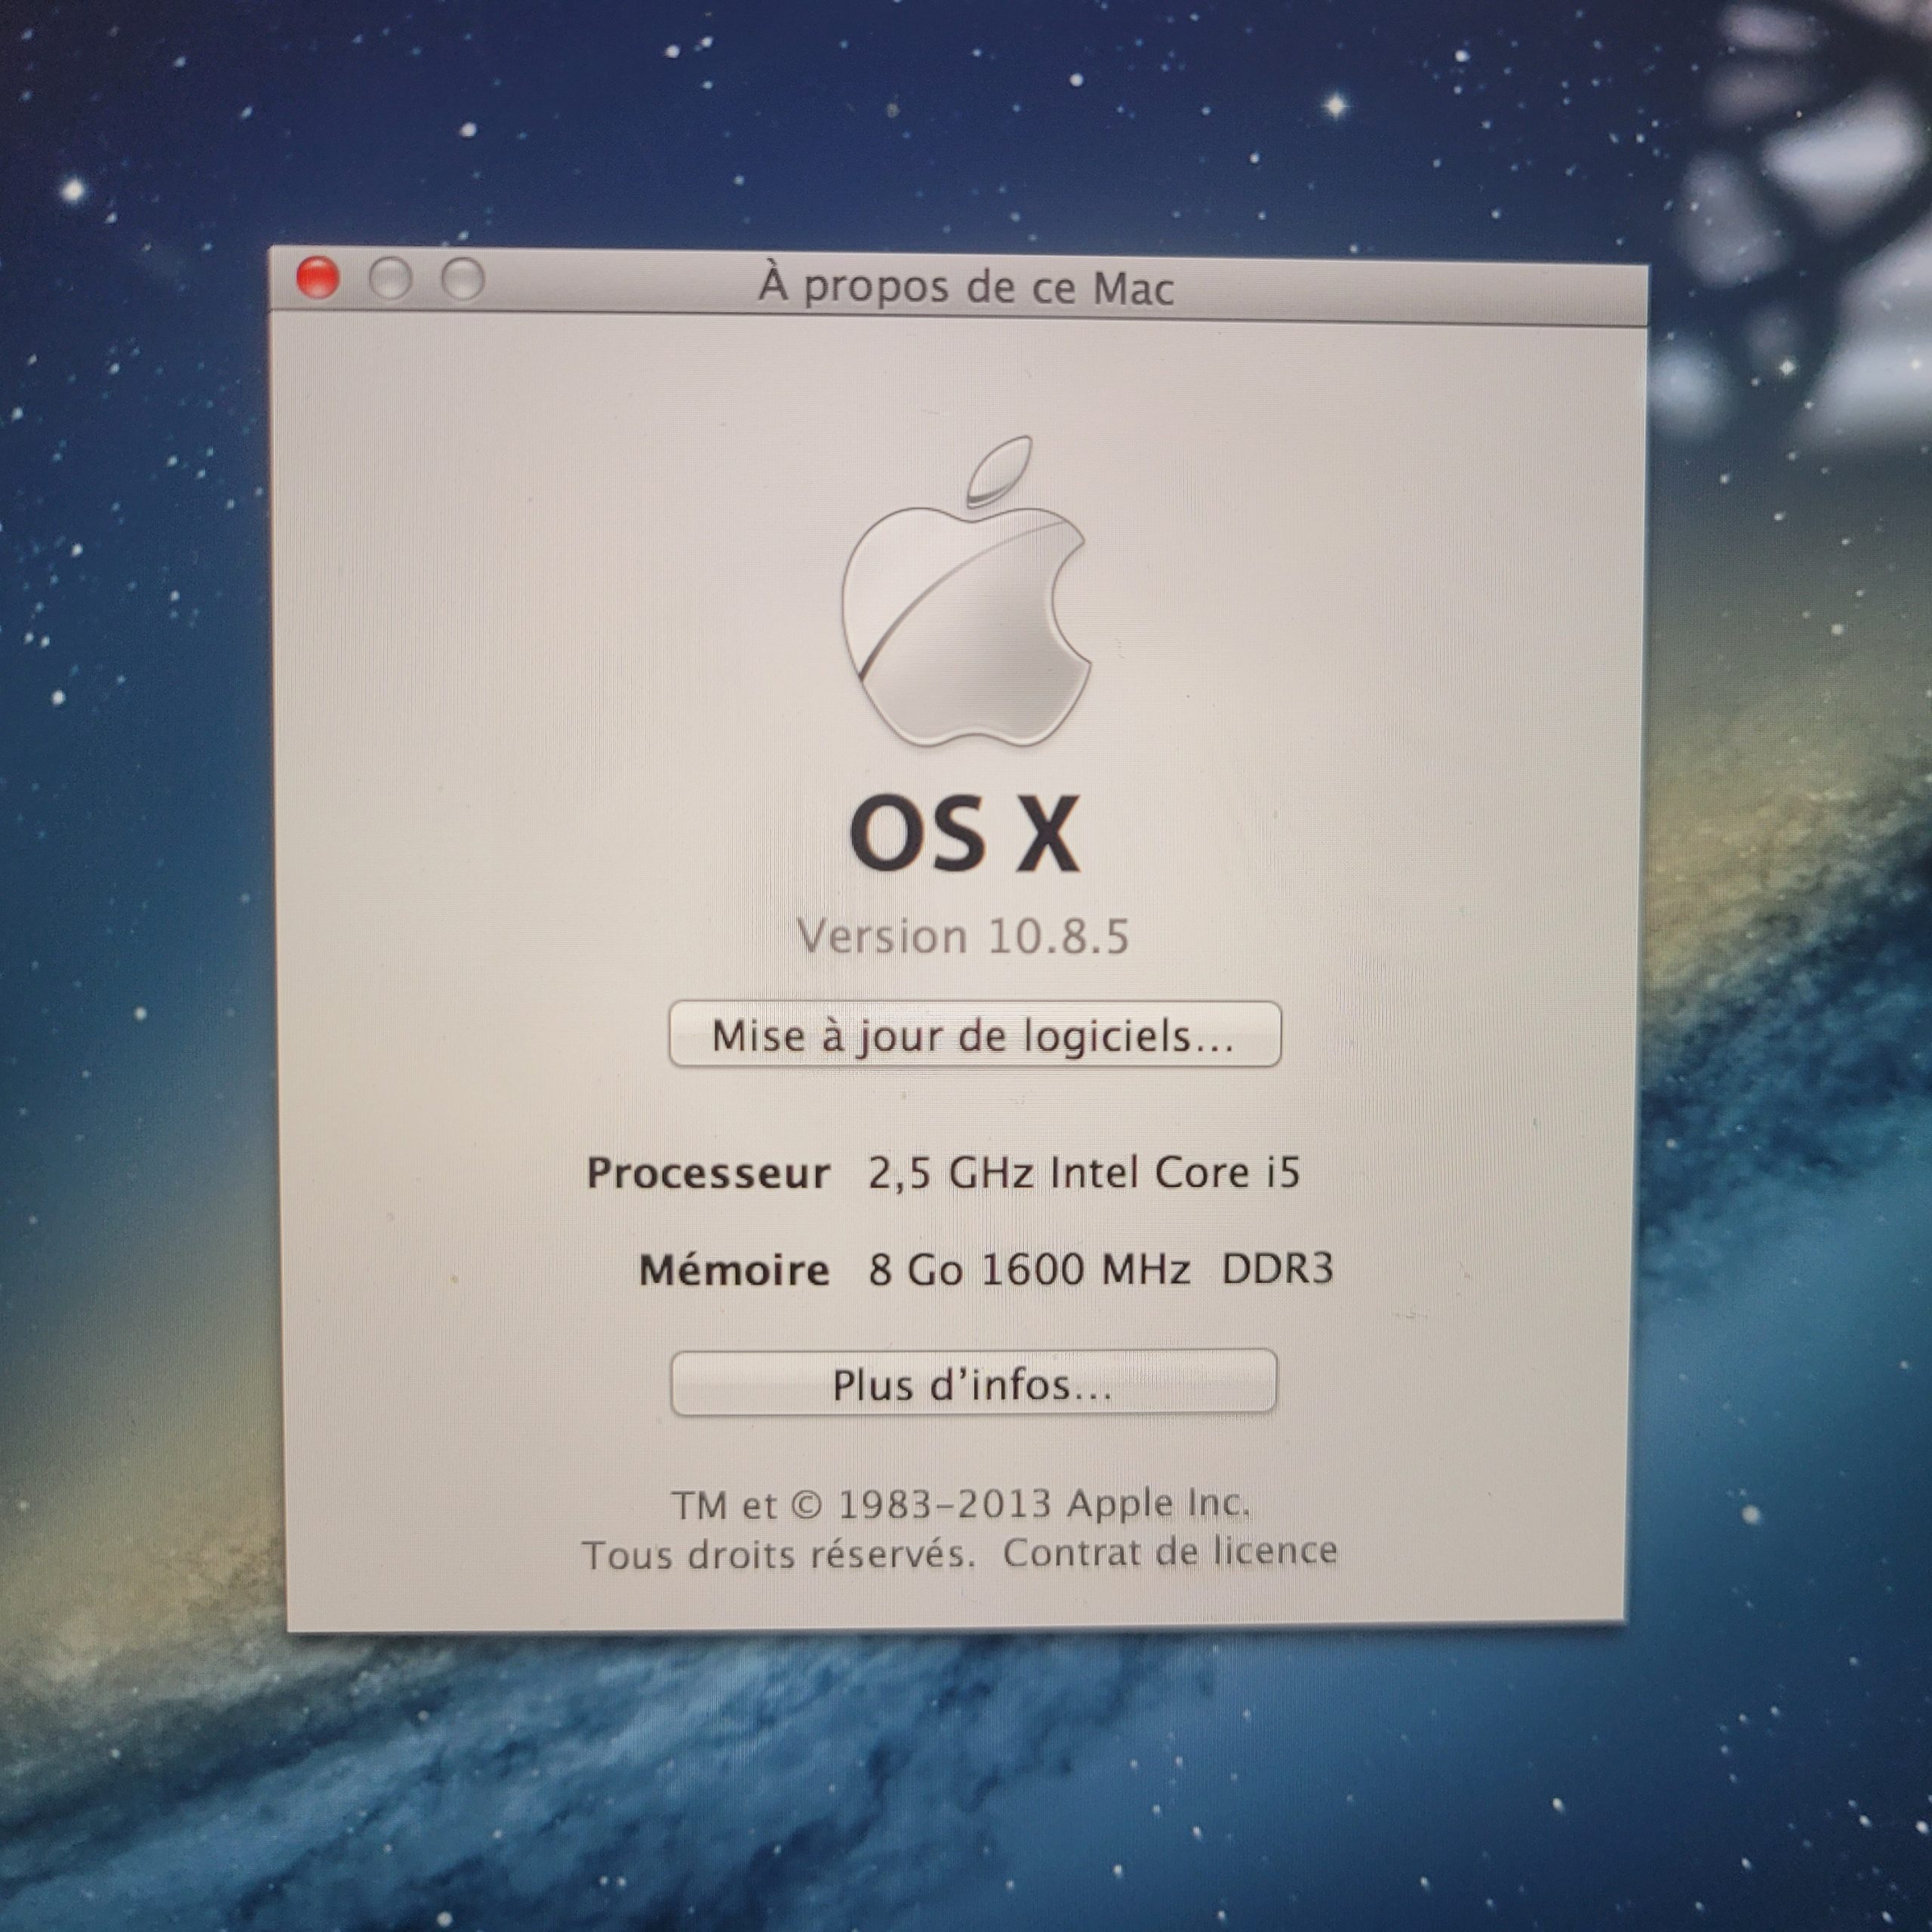Click the greyed-out zoom button
Image resolution: width=1932 pixels, height=1932 pixels.
(463, 281)
